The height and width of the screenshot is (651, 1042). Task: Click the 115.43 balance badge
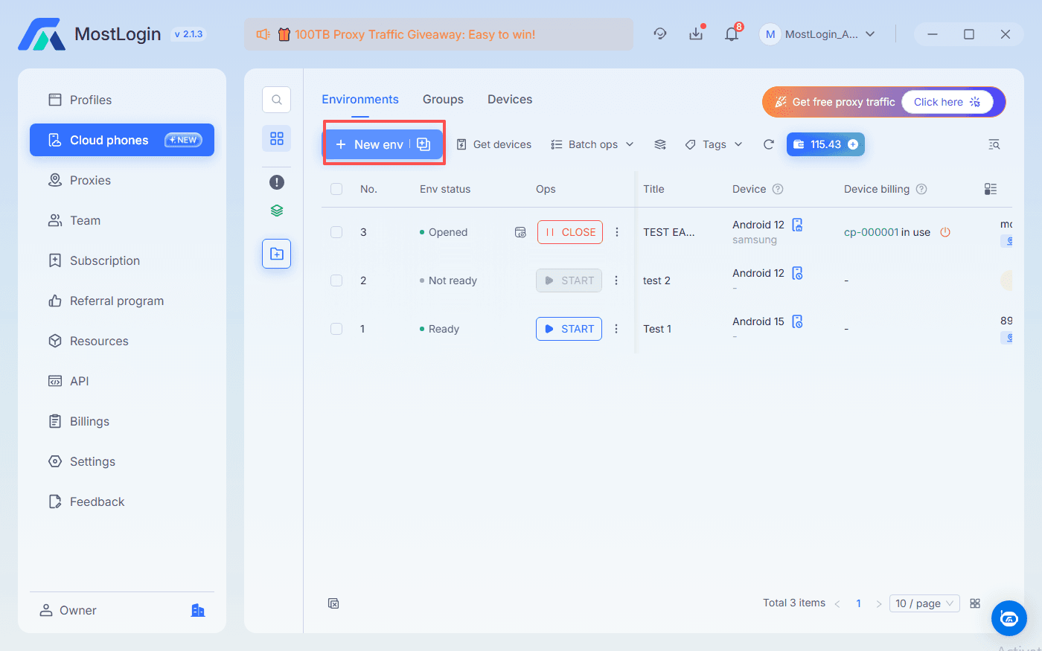(x=825, y=144)
